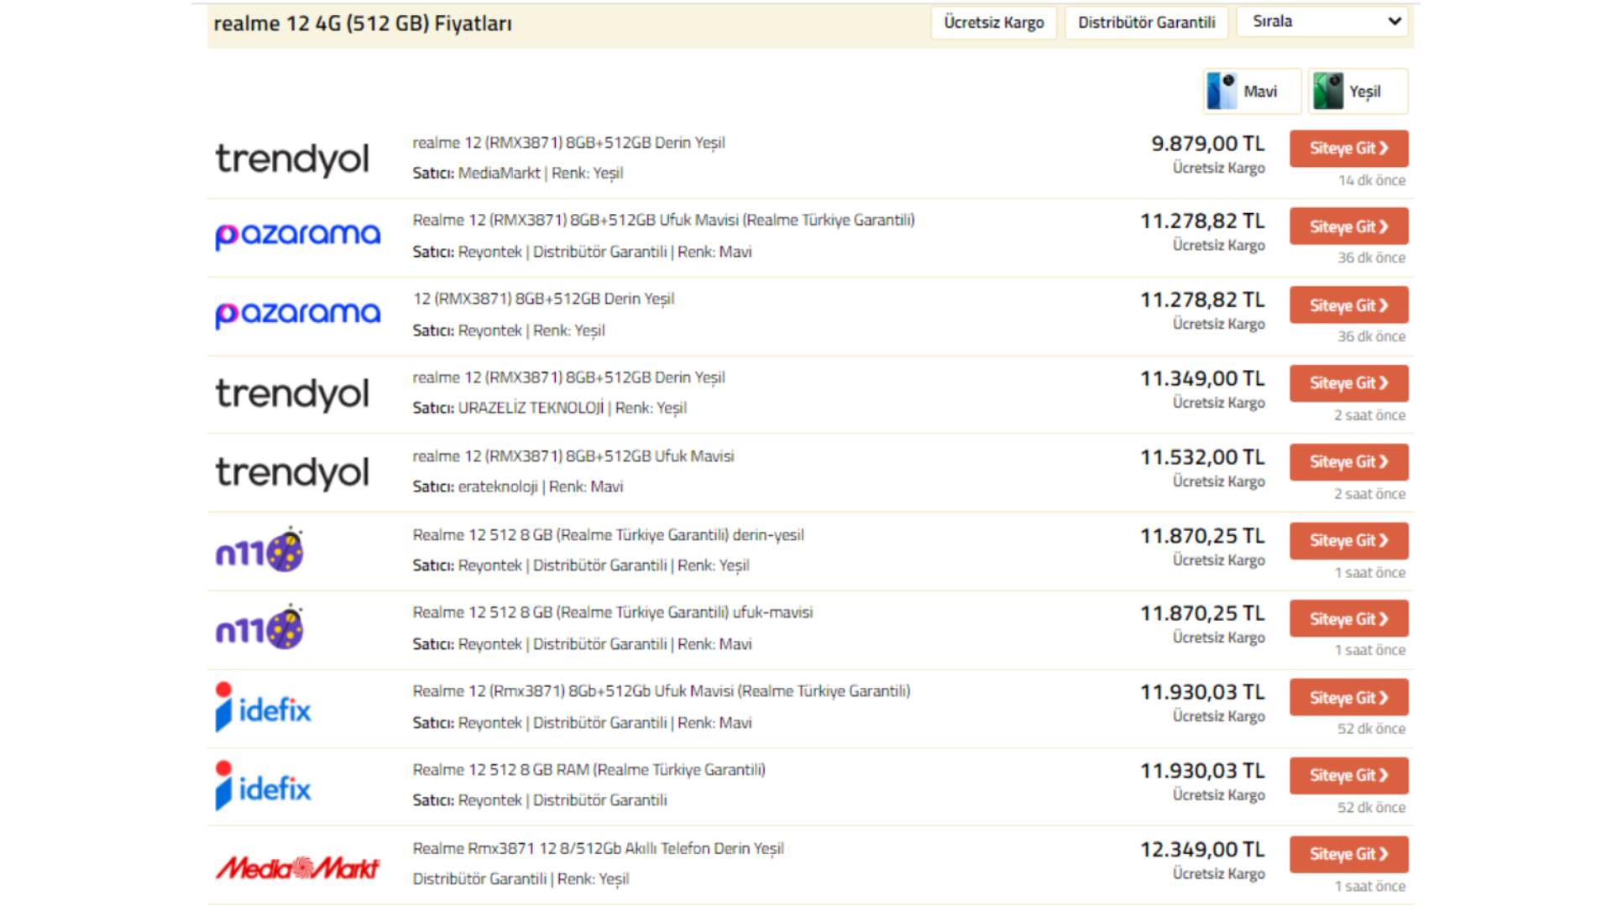Click the '14 dk önce' timestamp
Screen dimensions: 1612x906
(x=1371, y=180)
